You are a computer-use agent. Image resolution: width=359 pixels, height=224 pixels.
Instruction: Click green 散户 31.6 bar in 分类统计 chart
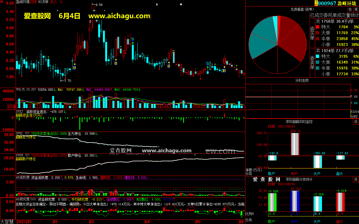(272, 202)
